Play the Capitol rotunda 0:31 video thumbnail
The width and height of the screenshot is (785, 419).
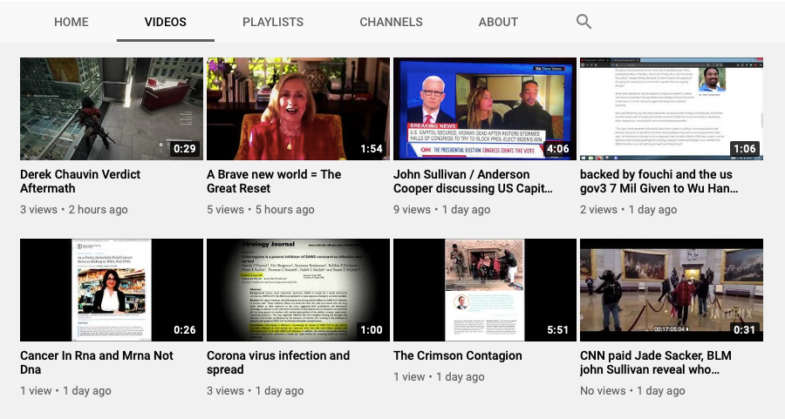pos(672,290)
